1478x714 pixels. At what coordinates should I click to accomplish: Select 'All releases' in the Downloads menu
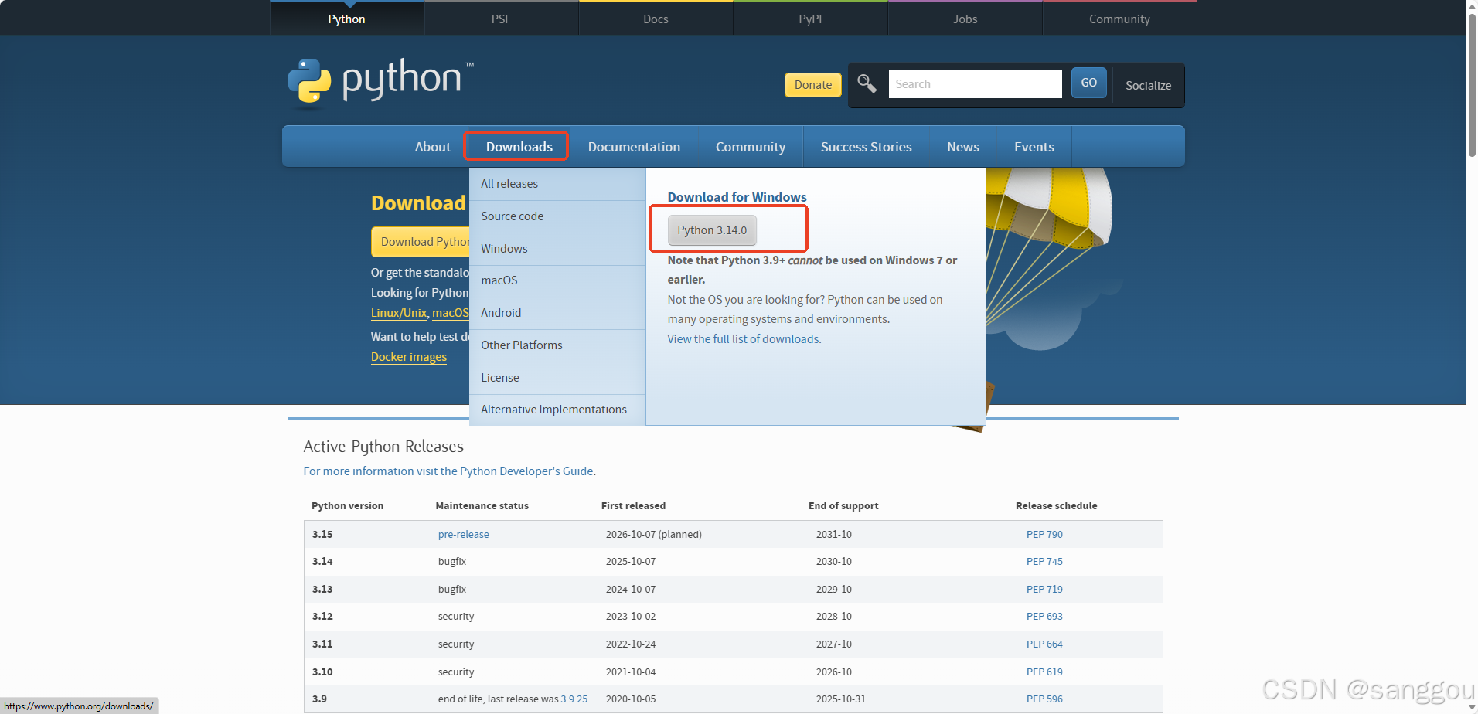click(x=509, y=183)
